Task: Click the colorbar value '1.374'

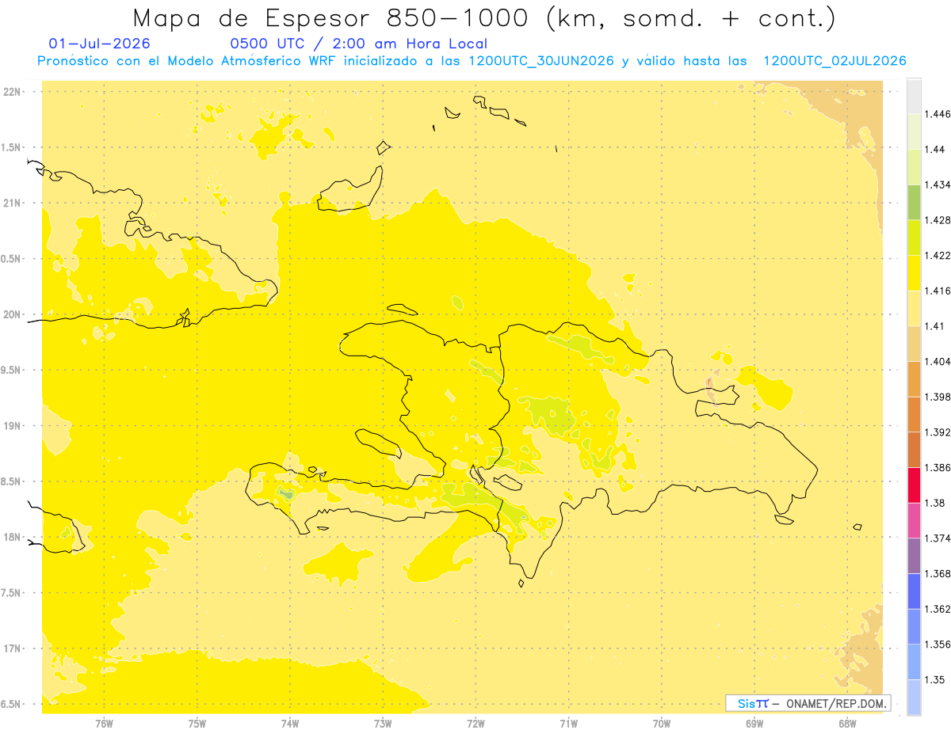Action: [x=938, y=538]
